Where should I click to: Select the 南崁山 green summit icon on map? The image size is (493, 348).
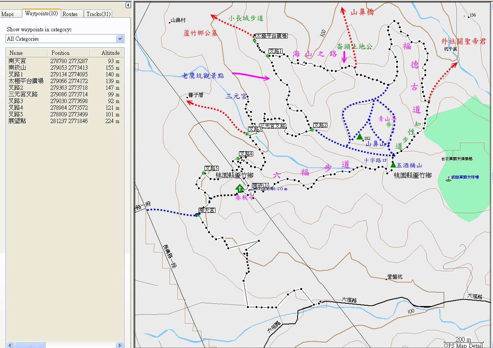point(239,188)
